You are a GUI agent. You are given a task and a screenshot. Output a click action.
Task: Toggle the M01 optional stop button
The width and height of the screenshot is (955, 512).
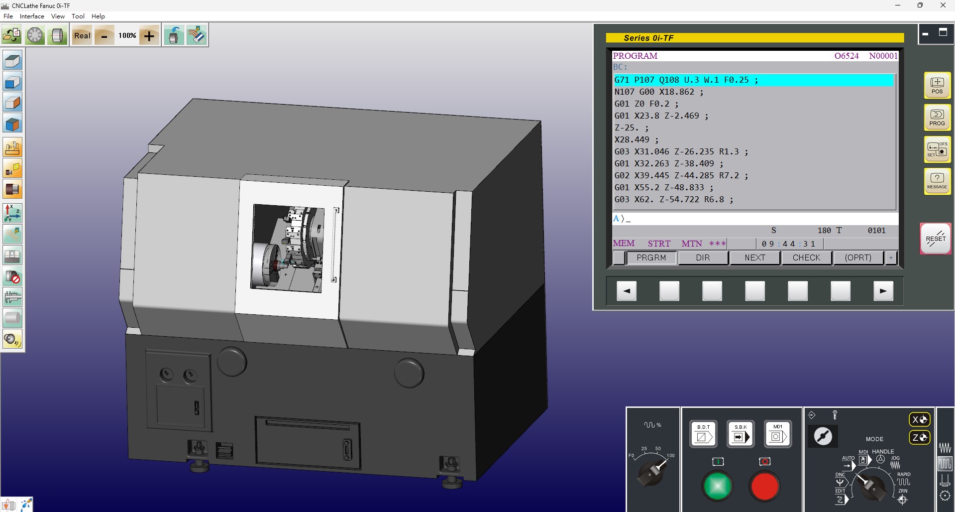coord(778,433)
